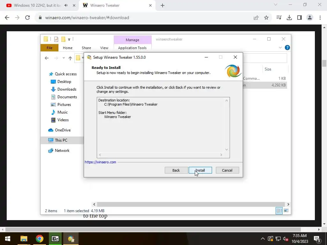Click the Properties checkmark icon in Explorer titlebar
This screenshot has width=327, height=245.
click(56, 39)
